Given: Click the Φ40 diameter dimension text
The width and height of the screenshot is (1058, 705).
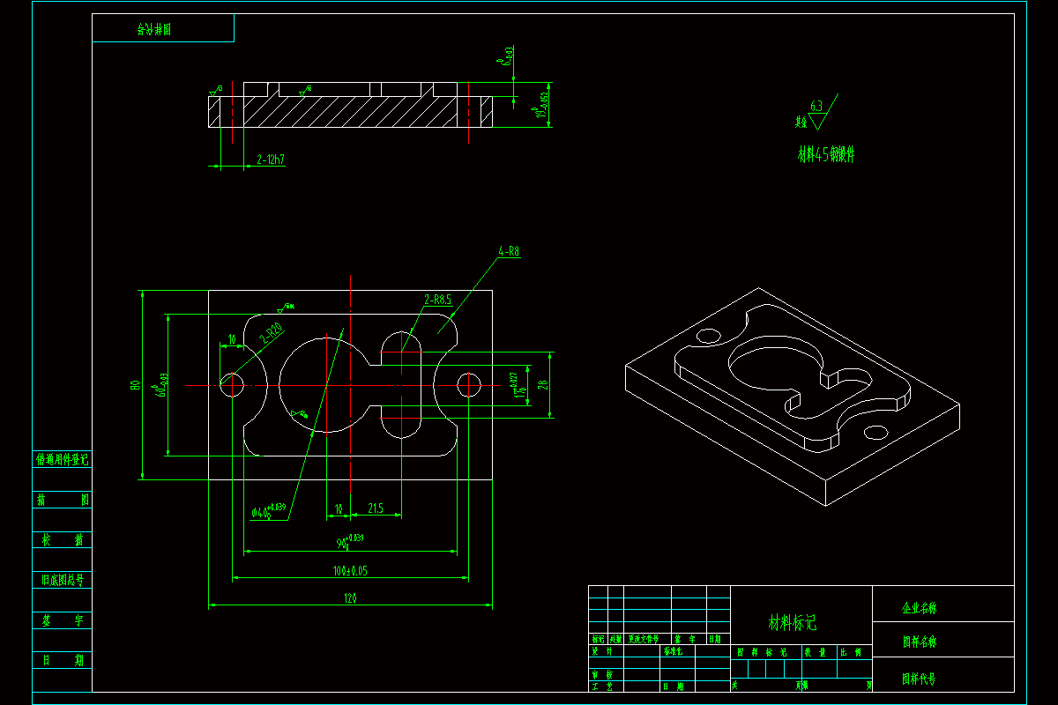Looking at the screenshot, I should (269, 510).
